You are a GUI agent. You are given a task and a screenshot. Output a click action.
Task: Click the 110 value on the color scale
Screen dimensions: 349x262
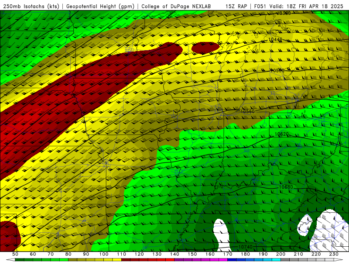pyautogui.click(x=121, y=254)
